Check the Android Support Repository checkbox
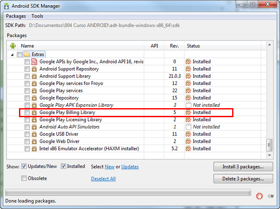 coord(27,69)
